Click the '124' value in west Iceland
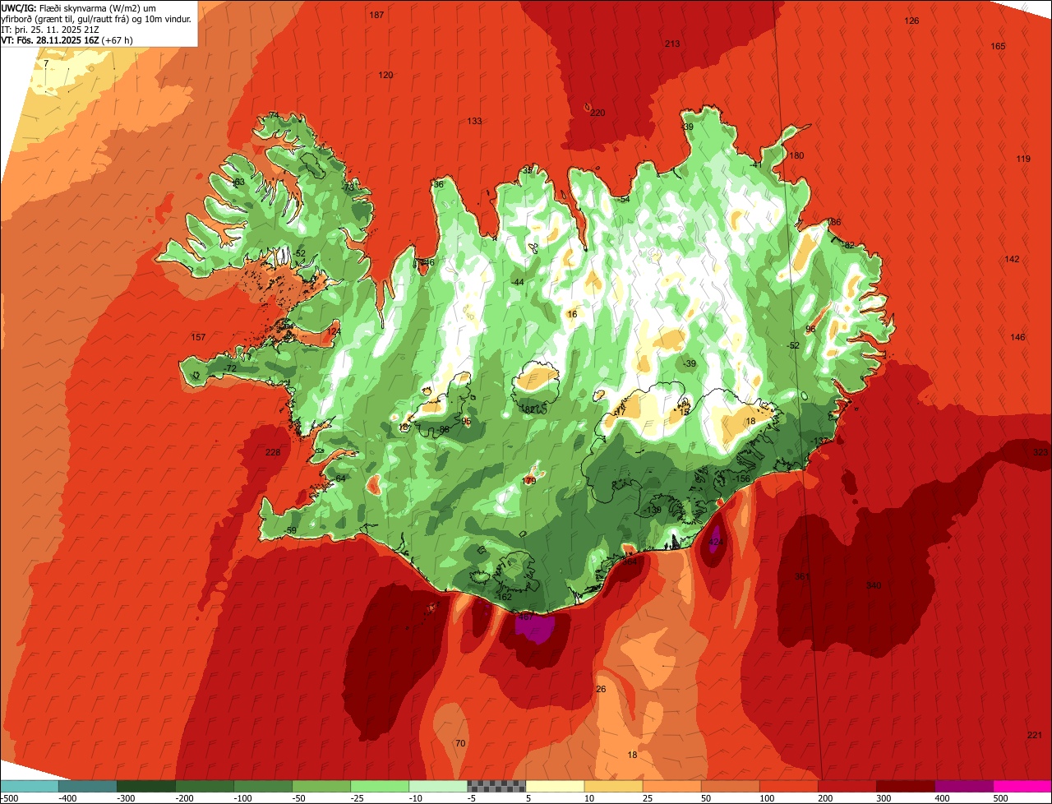This screenshot has height=804, width=1052. [x=334, y=330]
